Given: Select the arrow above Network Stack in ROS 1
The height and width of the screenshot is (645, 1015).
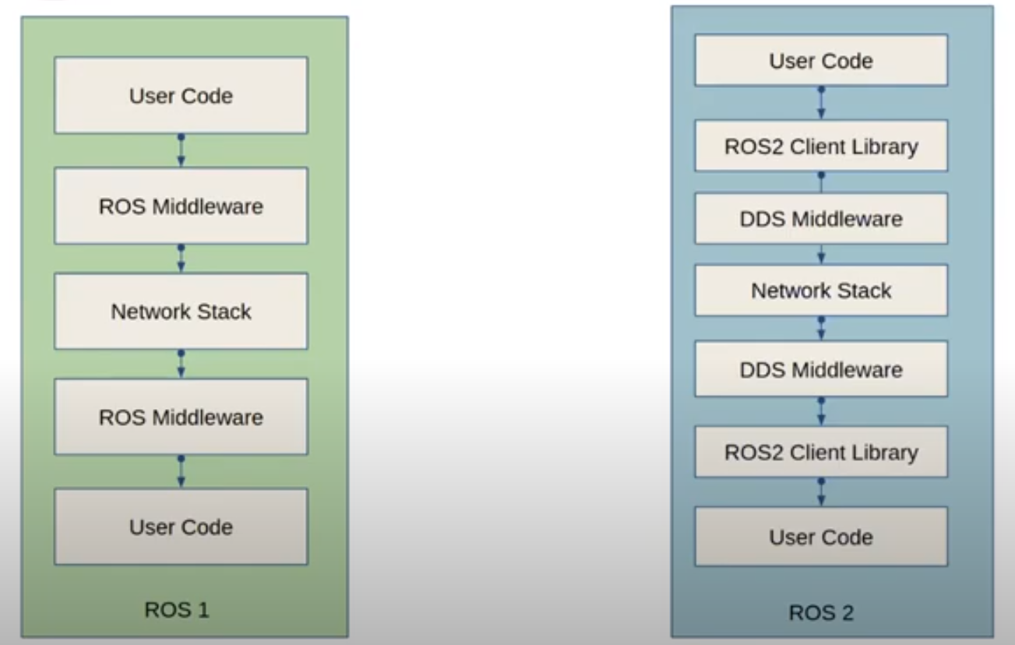Looking at the screenshot, I should [180, 257].
